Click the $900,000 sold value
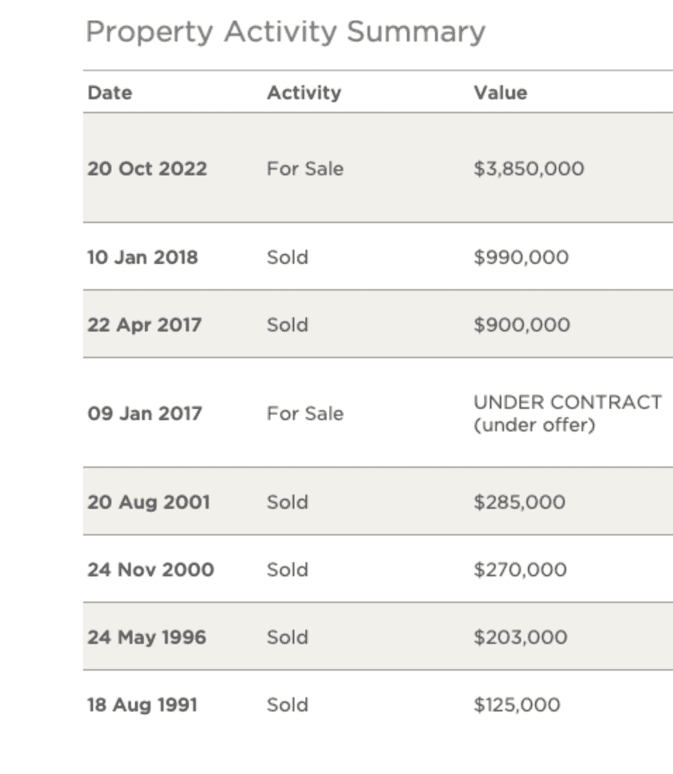Image resolution: width=673 pixels, height=774 pixels. [x=522, y=325]
